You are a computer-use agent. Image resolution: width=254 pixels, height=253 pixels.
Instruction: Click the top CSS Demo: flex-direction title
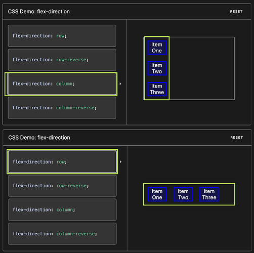(39, 12)
